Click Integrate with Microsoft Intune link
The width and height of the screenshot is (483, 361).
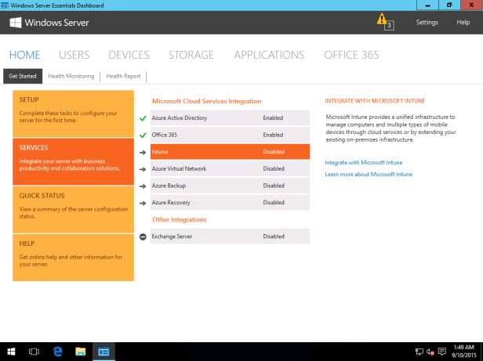coord(363,162)
